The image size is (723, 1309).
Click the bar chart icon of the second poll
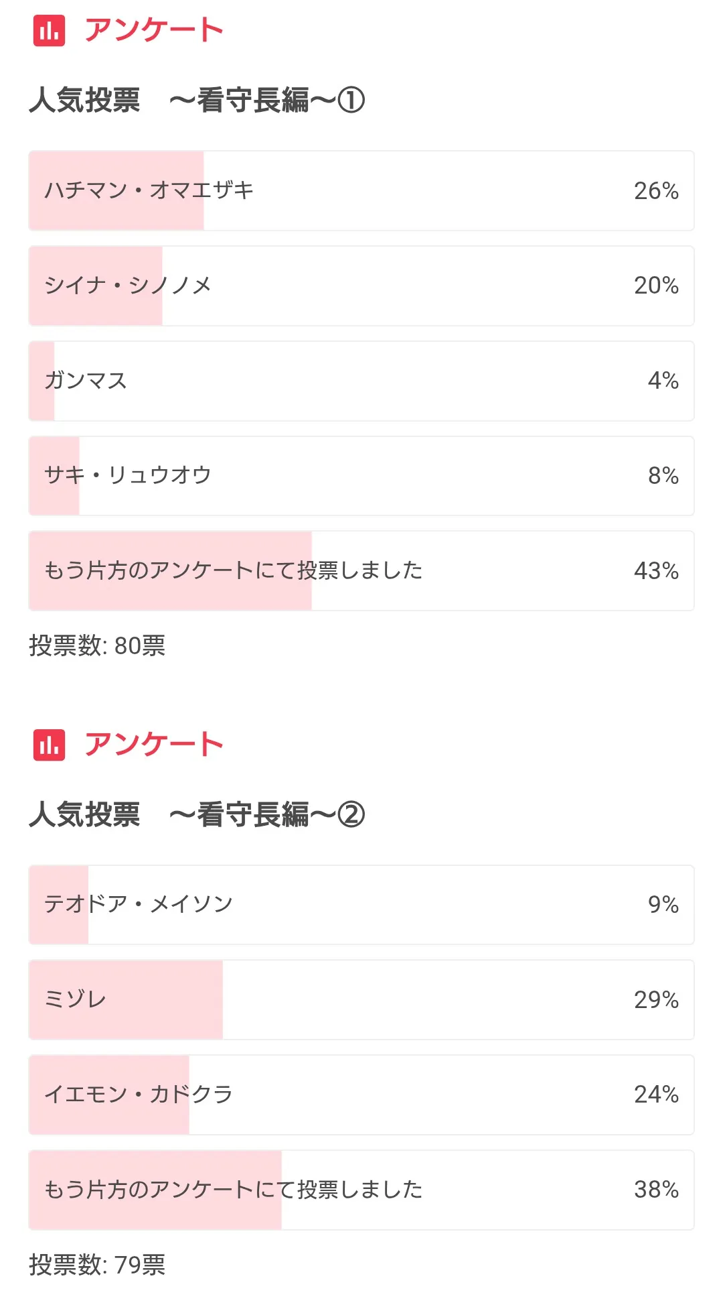[49, 745]
